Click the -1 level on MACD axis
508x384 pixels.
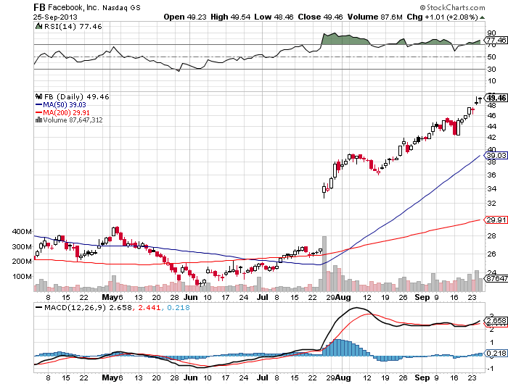491,369
